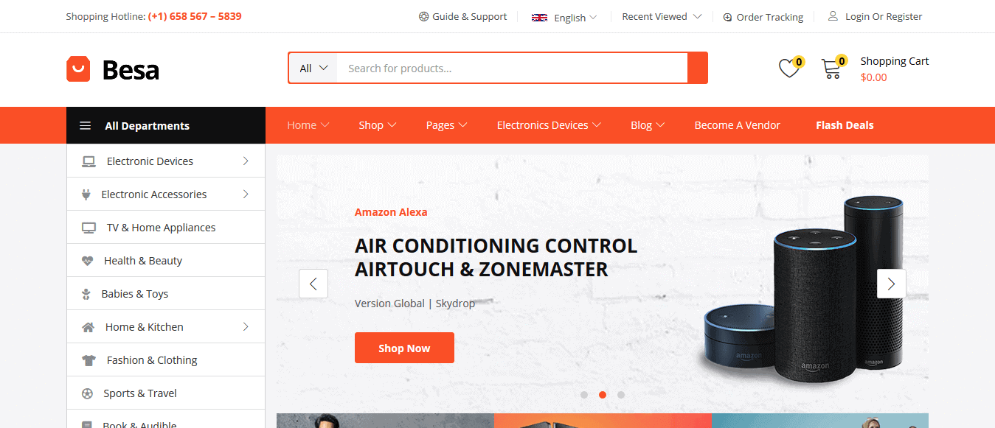This screenshot has width=995, height=428.
Task: Click the Search for products field
Action: pyautogui.click(x=512, y=68)
